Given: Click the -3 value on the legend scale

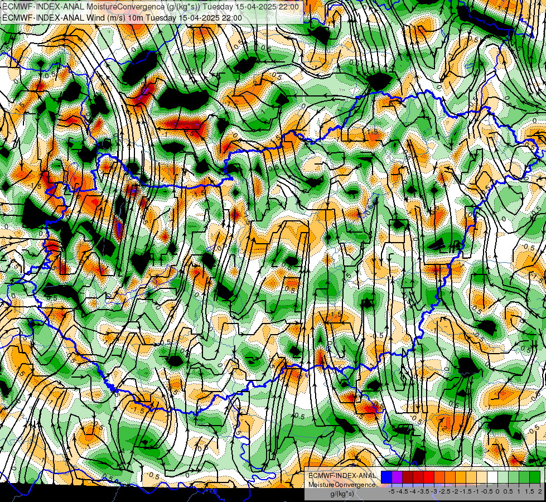Looking at the screenshot, I should 434,491.
